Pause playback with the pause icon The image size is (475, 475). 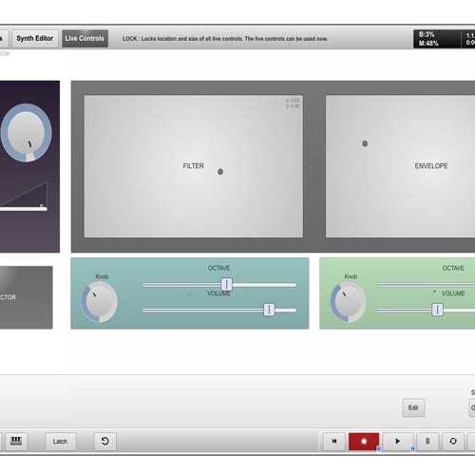[427, 441]
